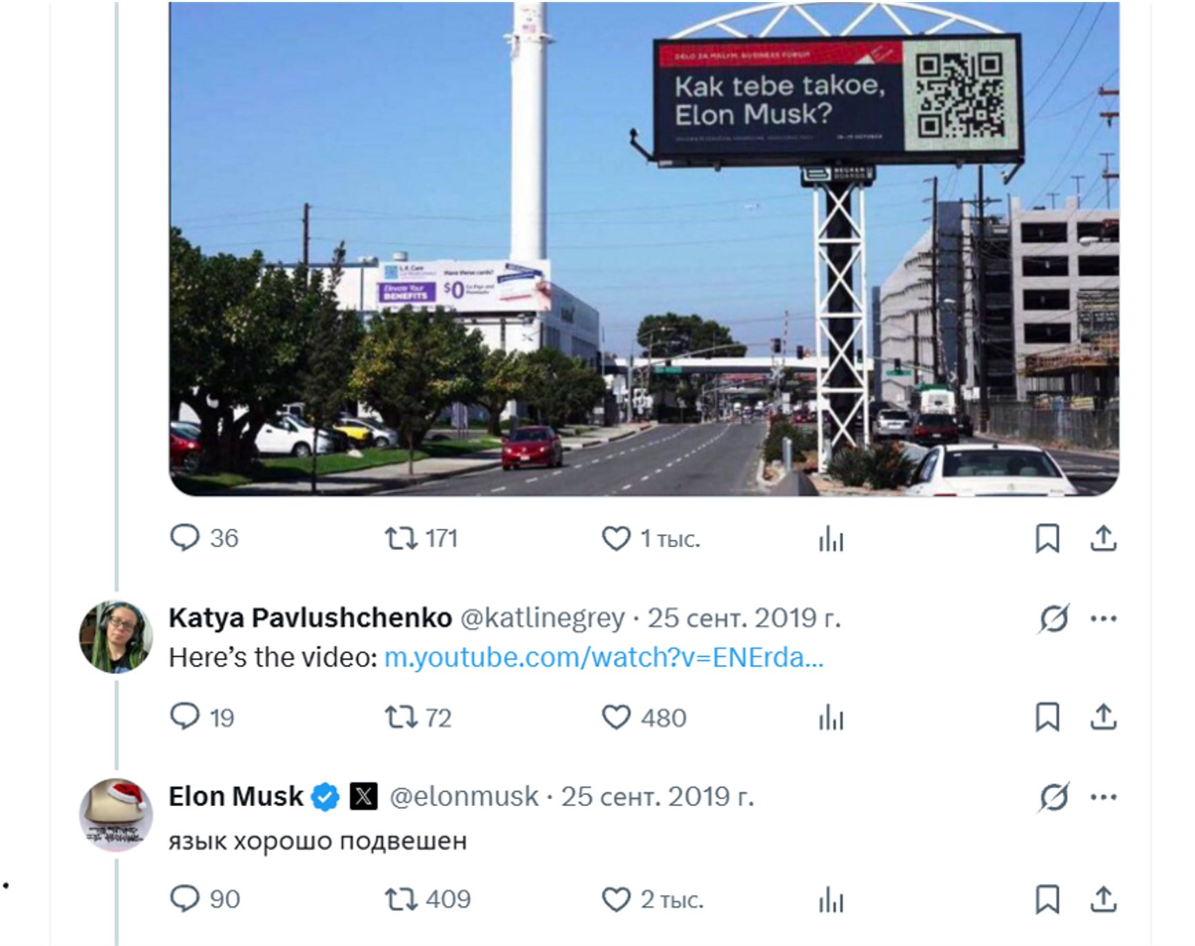Viewport: 1195px width, 946px height.
Task: Click Grok icon on Katya's tweet
Action: click(x=1054, y=618)
